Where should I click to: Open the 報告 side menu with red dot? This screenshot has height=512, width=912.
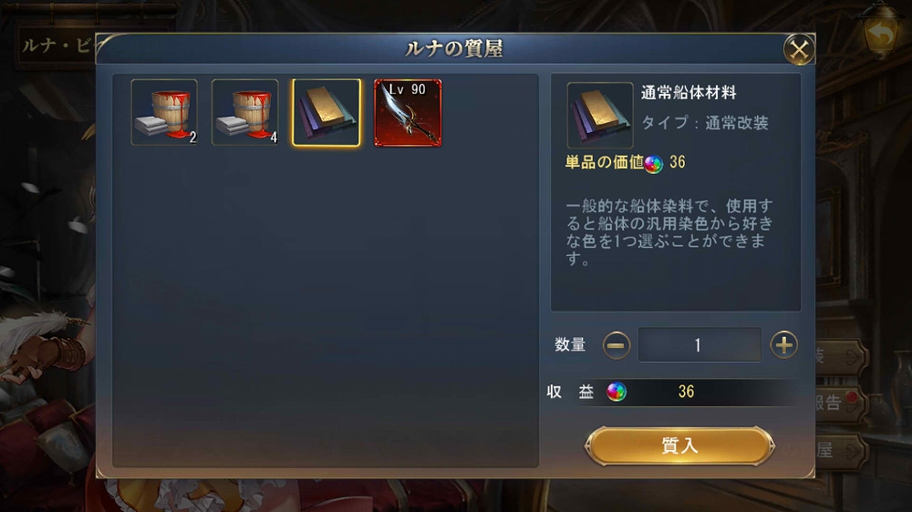[x=841, y=403]
